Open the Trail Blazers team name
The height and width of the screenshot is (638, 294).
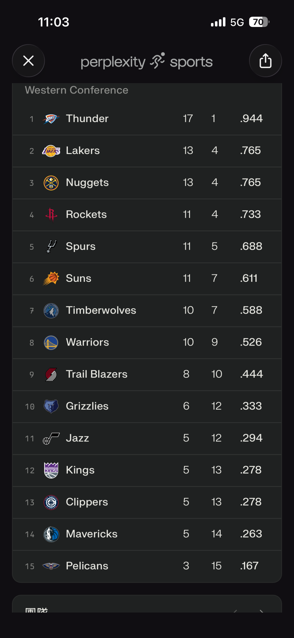[x=96, y=374]
